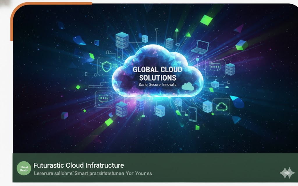Click the green triangle above the cloud
Image resolution: width=298 pixels, height=186 pixels.
(x=188, y=34)
